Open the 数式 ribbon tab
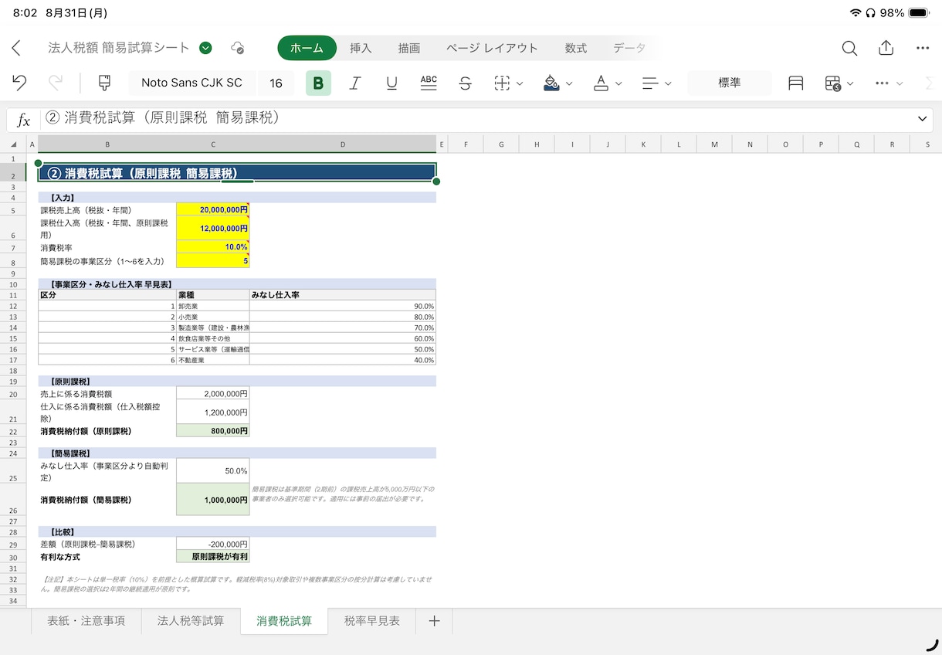Screen dimensions: 942x655 click(x=576, y=48)
